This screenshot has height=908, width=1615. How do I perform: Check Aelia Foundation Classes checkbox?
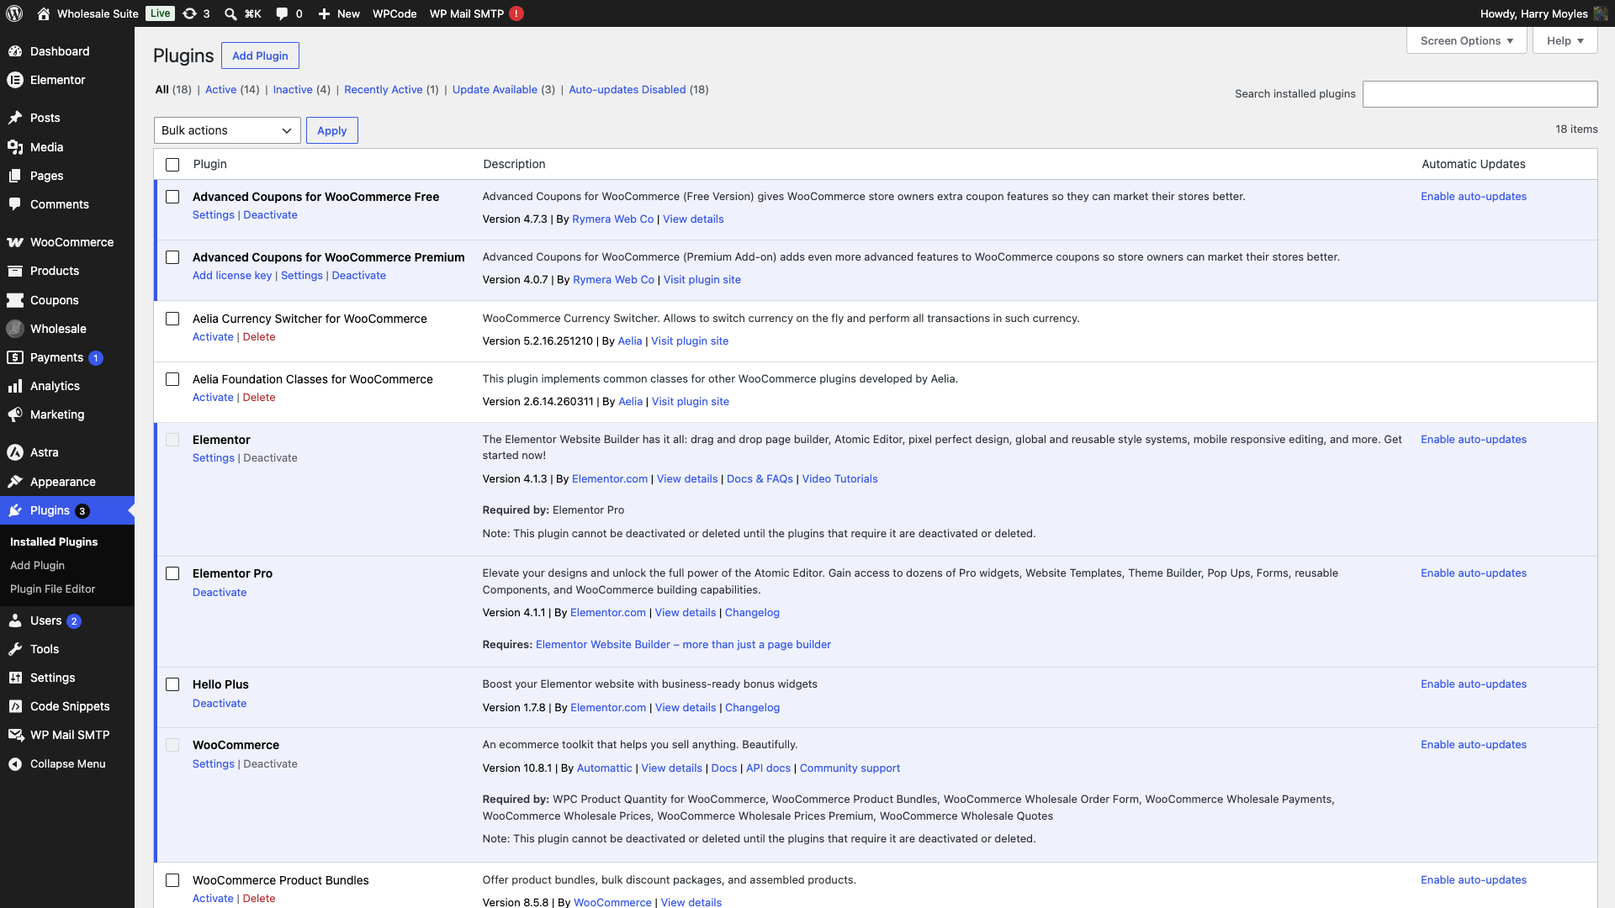coord(172,379)
